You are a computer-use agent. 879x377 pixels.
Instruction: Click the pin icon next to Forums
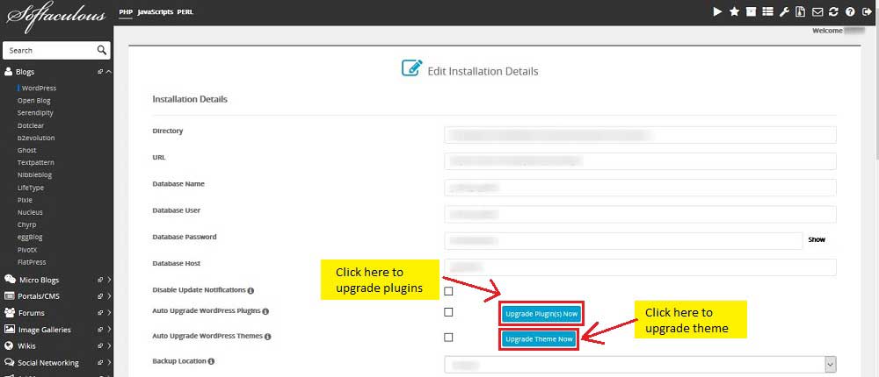click(100, 313)
